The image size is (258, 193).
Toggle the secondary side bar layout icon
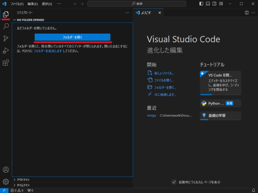click(x=214, y=4)
